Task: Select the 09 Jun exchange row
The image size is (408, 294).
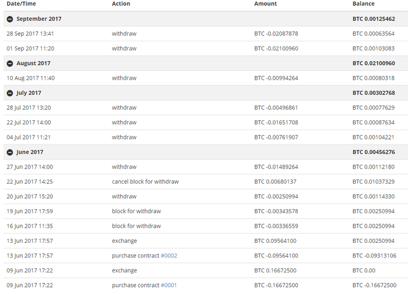Action: (x=206, y=270)
